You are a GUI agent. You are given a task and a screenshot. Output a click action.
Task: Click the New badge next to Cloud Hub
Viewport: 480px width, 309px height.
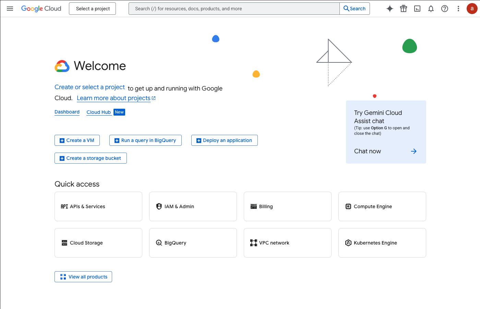(x=119, y=112)
